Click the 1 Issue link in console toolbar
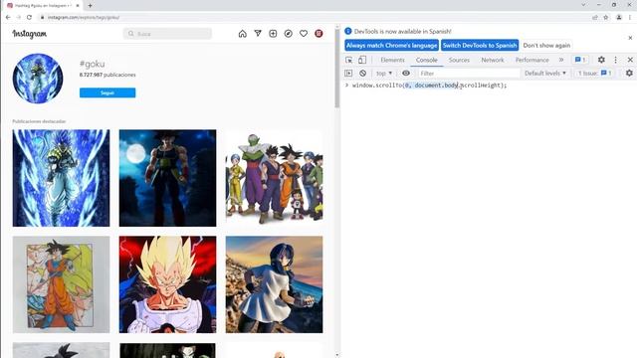The height and width of the screenshot is (358, 637). 595,73
